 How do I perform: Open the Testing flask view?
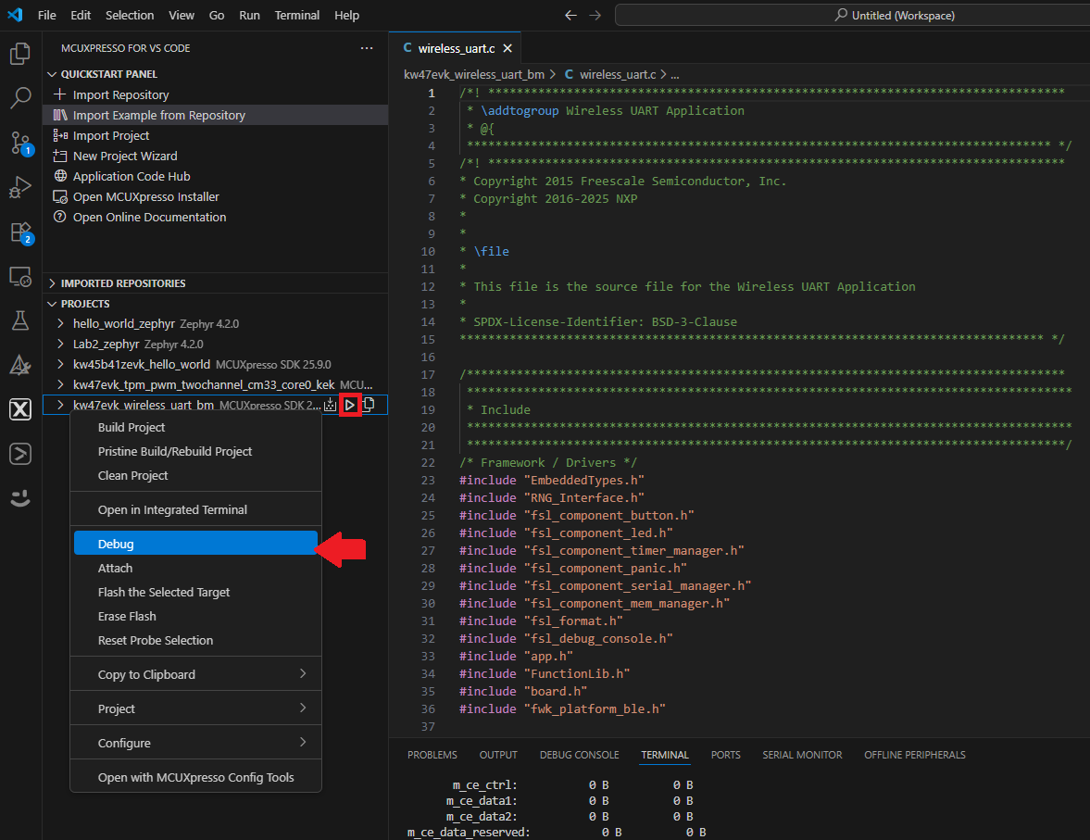[19, 320]
